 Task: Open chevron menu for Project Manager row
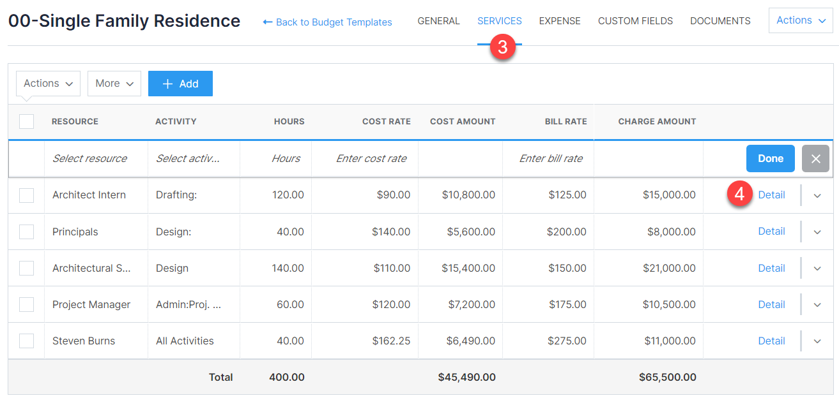pos(817,305)
